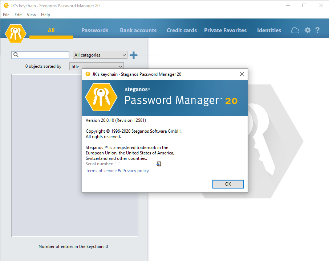The image size is (329, 261).
Task: Open Terms of service & Privacy policy link
Action: coord(117,171)
